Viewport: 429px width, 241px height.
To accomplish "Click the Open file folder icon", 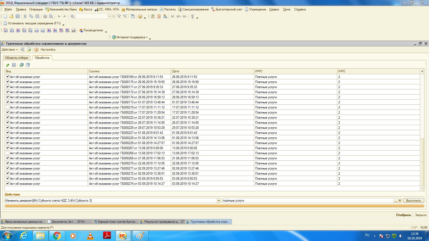I will pos(12,16).
